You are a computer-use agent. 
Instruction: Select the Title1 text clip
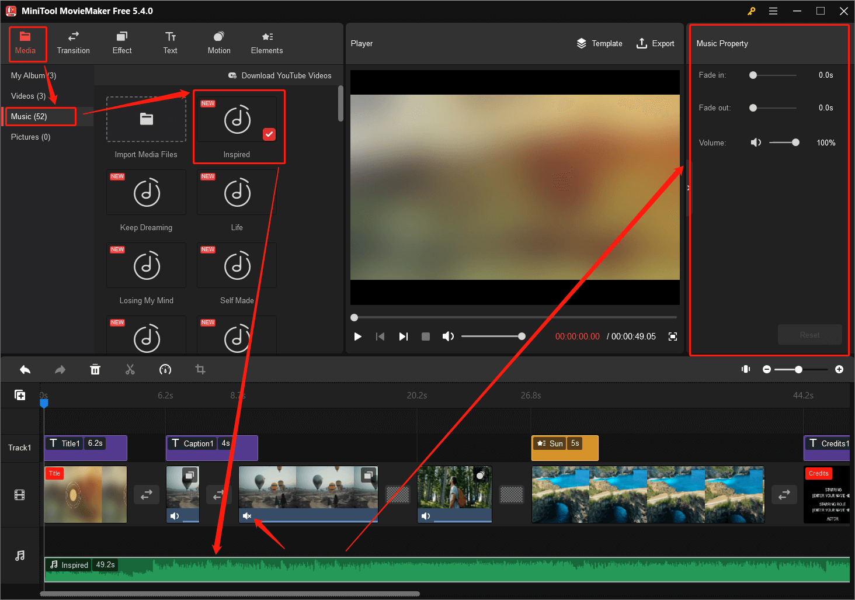tap(86, 448)
